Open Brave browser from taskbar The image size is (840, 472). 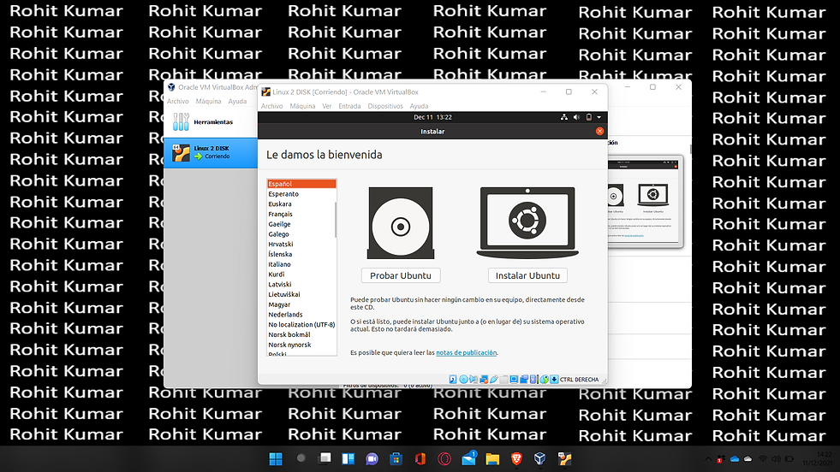click(516, 458)
